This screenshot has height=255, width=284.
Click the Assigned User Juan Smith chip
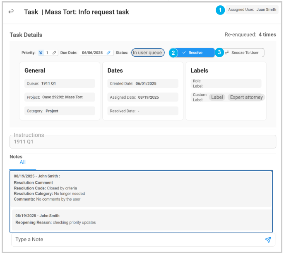252,10
